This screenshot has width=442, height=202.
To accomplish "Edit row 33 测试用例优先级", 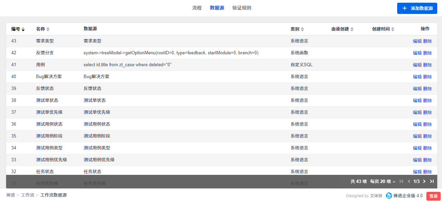I will (x=417, y=160).
